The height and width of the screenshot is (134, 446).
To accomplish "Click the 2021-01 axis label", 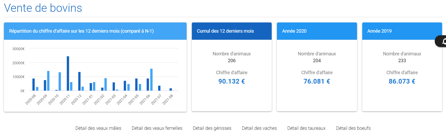I will 88,100.
